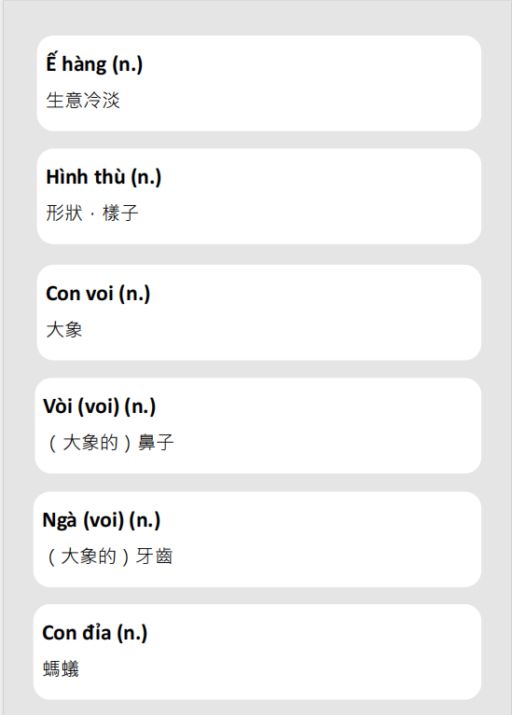Open the Con đỉa vocabulary card
Screen dimensions: 512x715
pos(256,652)
